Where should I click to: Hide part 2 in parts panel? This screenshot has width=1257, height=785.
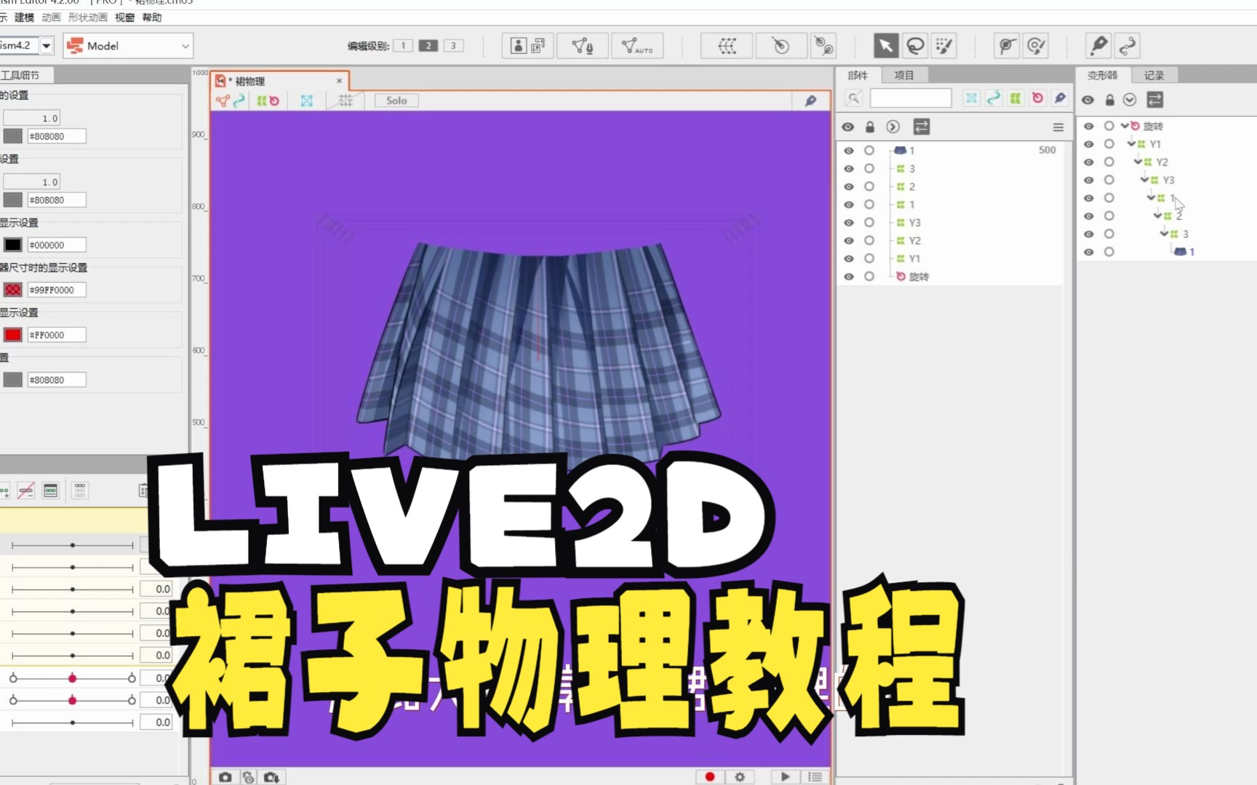pyautogui.click(x=849, y=187)
